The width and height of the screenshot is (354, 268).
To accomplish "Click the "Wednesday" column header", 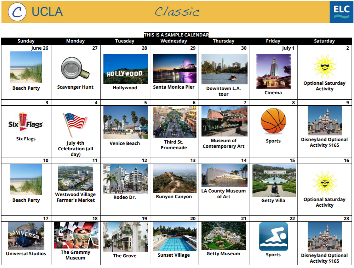I will [x=173, y=41].
